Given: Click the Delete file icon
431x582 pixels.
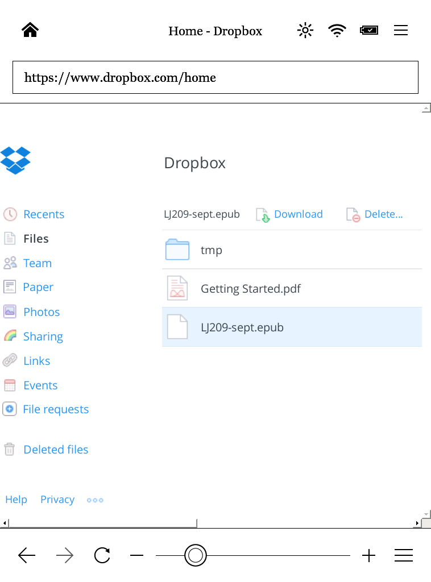Looking at the screenshot, I should click(x=353, y=215).
